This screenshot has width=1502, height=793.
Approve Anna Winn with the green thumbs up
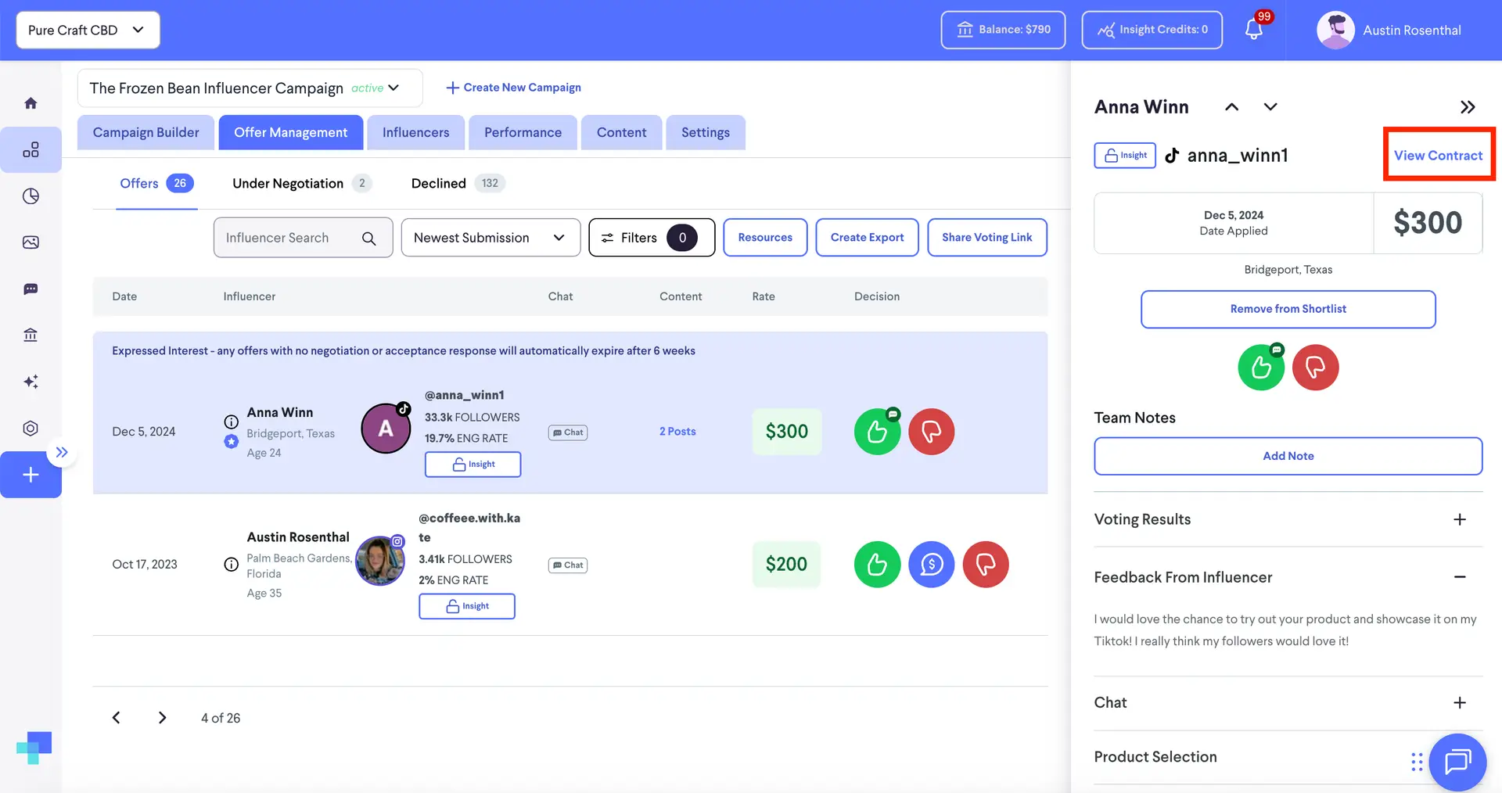coord(877,431)
